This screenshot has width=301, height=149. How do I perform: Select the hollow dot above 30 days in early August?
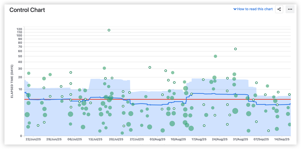150,67
